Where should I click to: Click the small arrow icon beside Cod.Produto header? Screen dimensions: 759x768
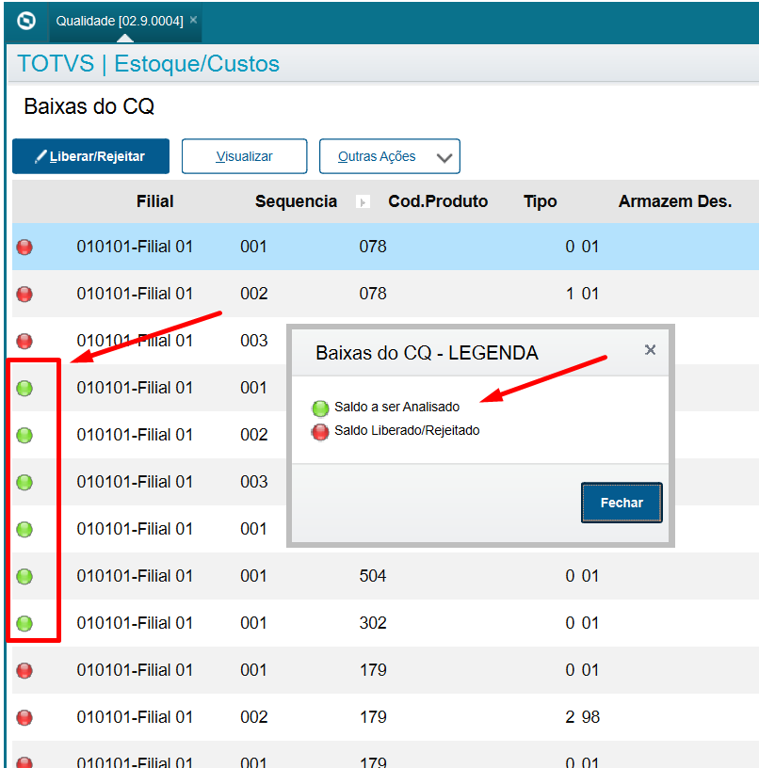pos(363,202)
